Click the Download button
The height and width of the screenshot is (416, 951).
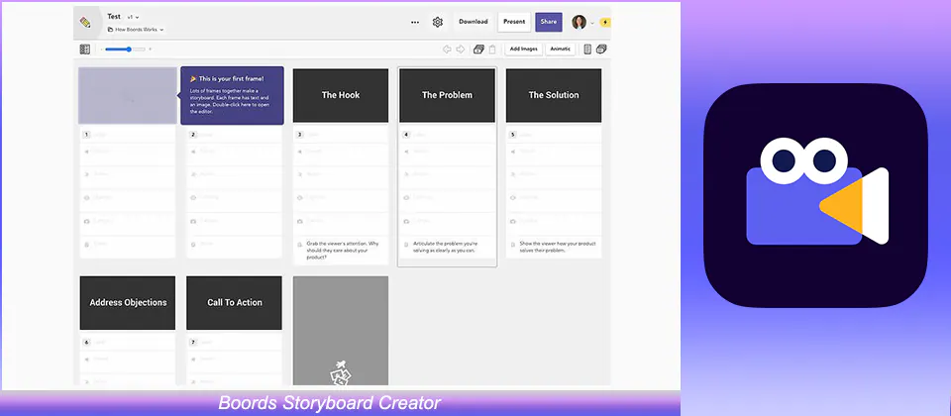pos(474,22)
